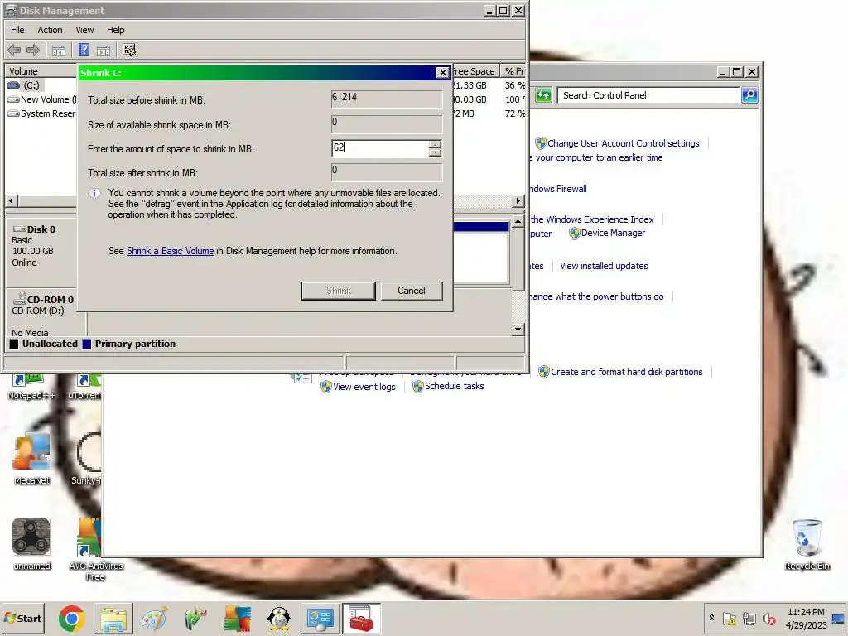Screen dimensions: 848x636
Task: Open View installed updates link
Action: point(604,266)
